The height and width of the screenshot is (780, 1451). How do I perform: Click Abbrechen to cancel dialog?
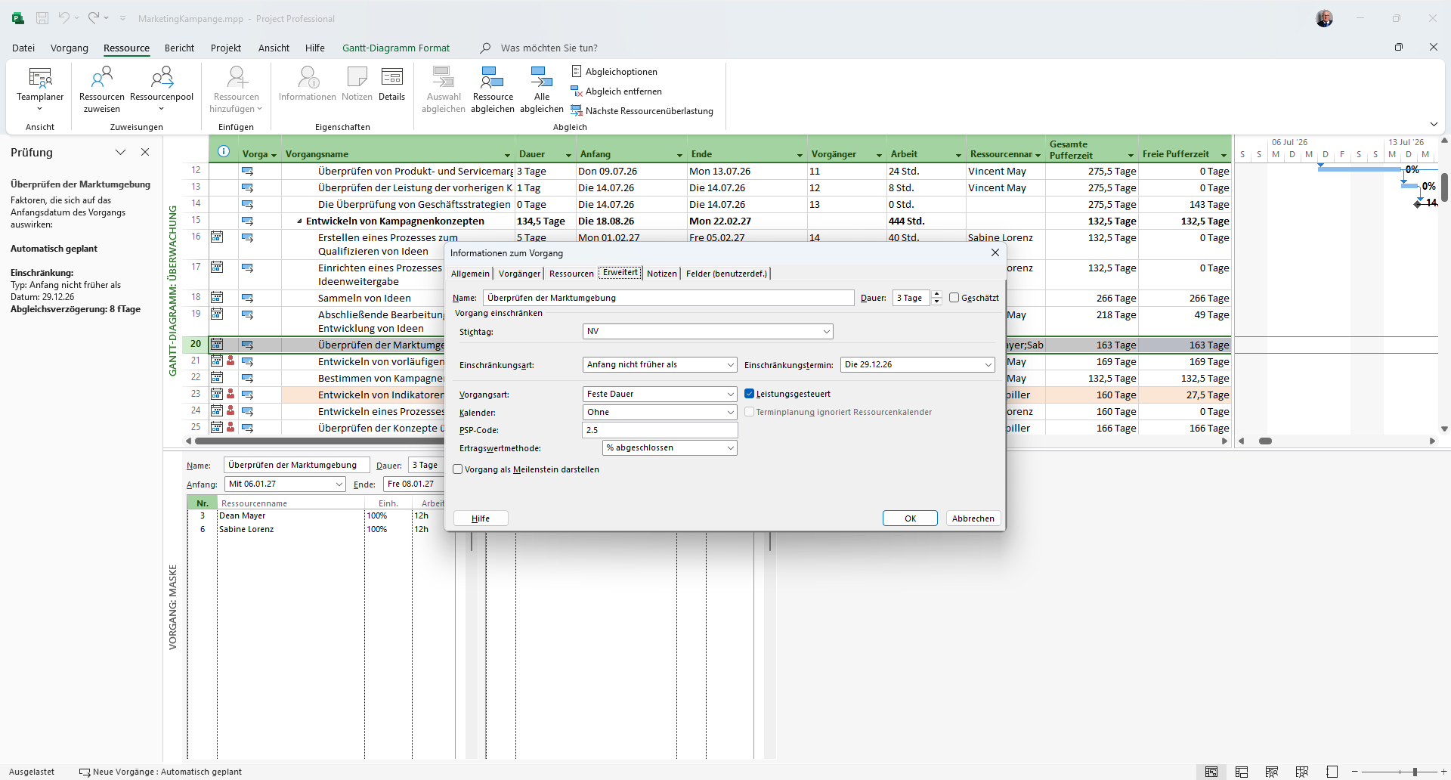[973, 518]
